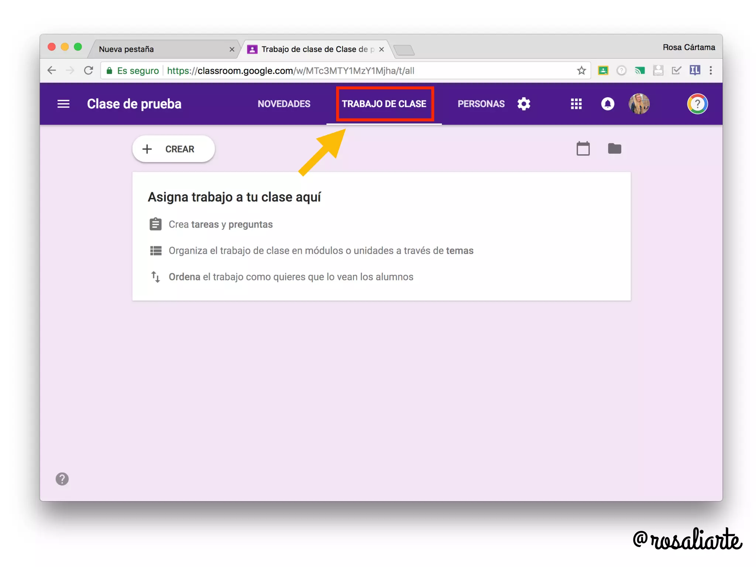Click the Crear button
Screen dimensions: 756x567
tap(173, 149)
